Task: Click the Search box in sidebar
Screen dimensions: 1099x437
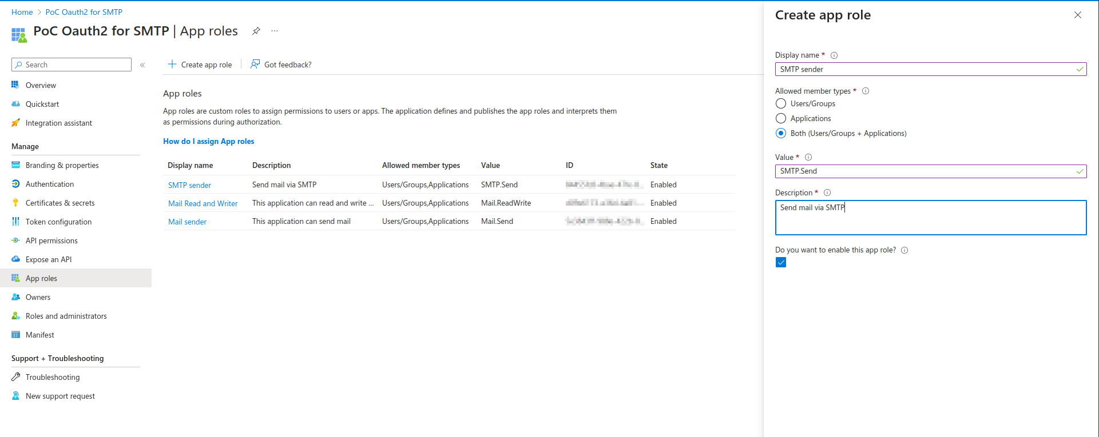Action: click(72, 65)
